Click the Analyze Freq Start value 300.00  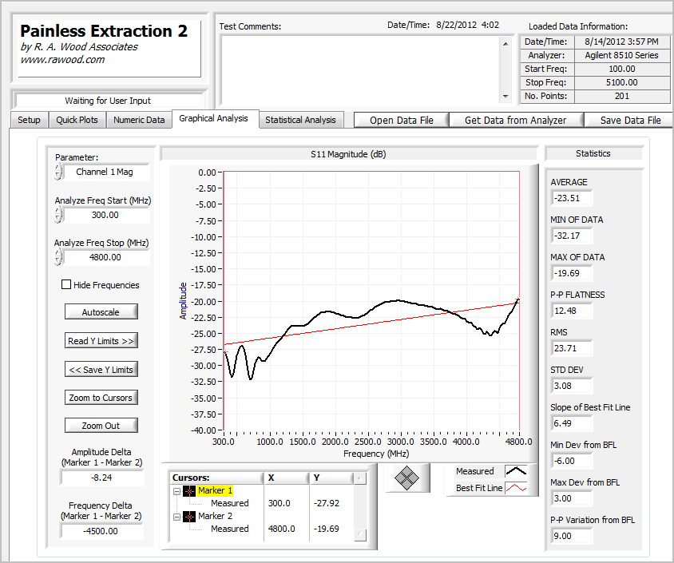pos(106,215)
